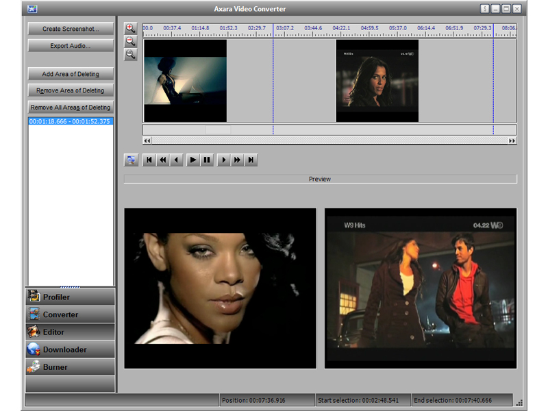Click the right preview frame labeled W9 Hits
This screenshot has height=411, width=548.
click(x=421, y=288)
